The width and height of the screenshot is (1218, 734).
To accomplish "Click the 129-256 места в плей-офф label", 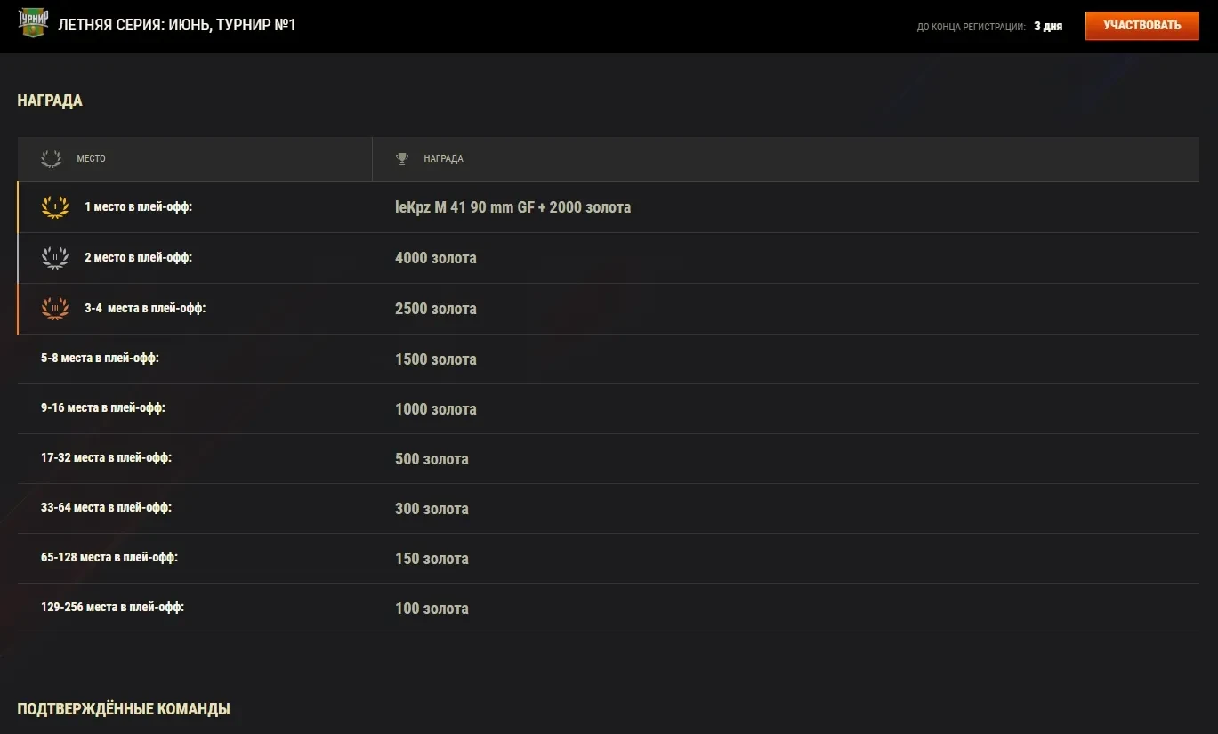I will [112, 608].
